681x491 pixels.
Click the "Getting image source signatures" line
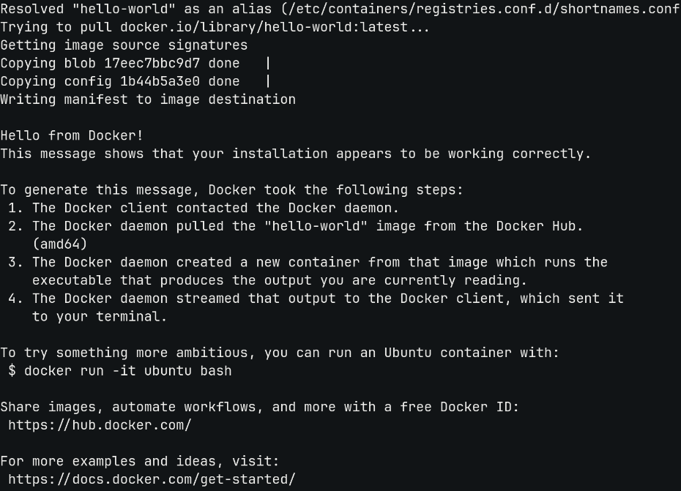(x=124, y=45)
